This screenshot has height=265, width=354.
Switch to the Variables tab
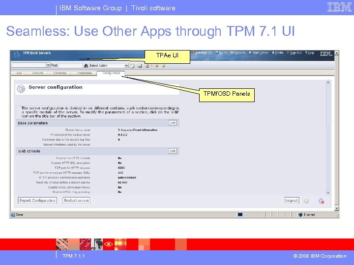(59, 73)
